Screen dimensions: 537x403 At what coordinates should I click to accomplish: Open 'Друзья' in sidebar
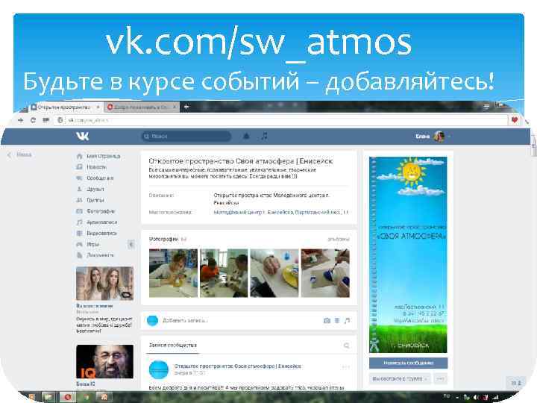click(95, 189)
